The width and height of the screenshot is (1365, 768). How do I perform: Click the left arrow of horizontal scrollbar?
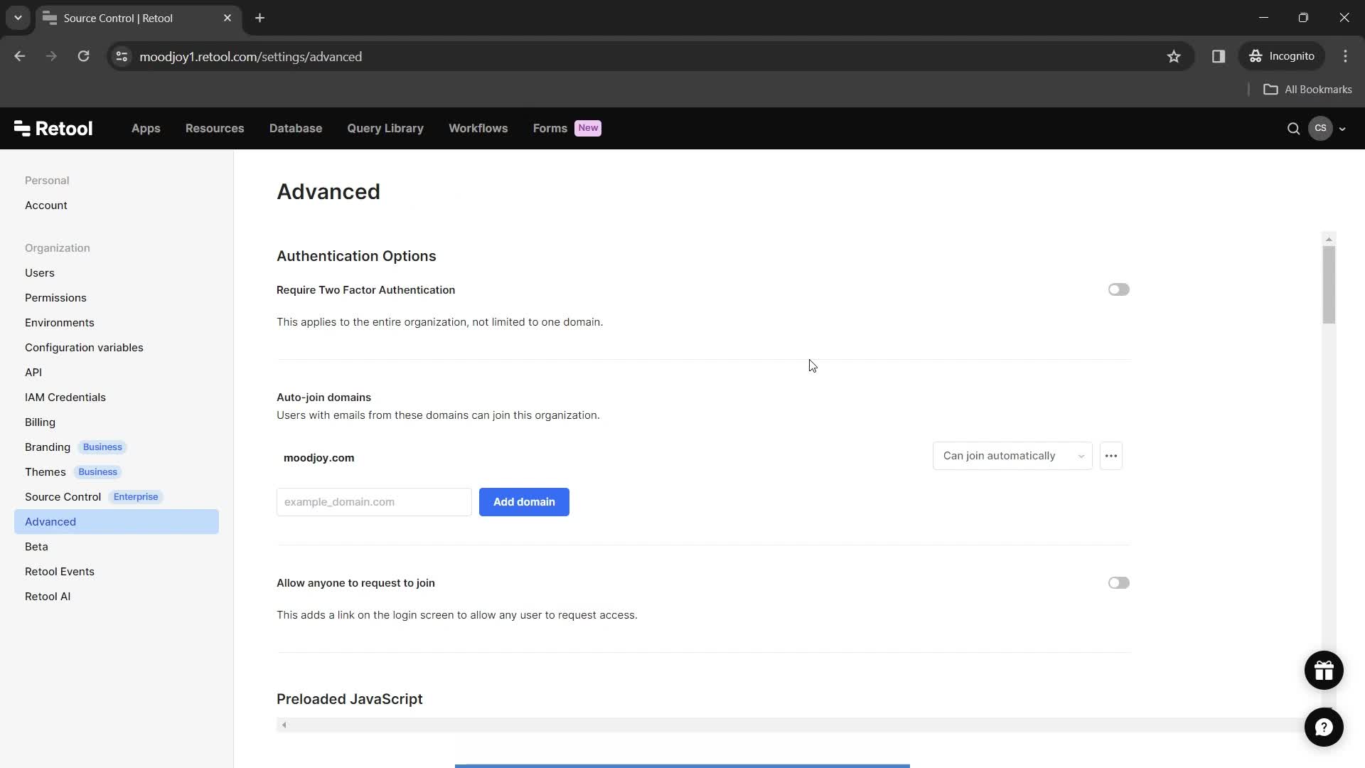[x=284, y=725]
